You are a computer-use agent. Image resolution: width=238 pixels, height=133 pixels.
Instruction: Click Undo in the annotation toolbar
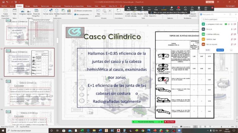[x=185, y=8]
